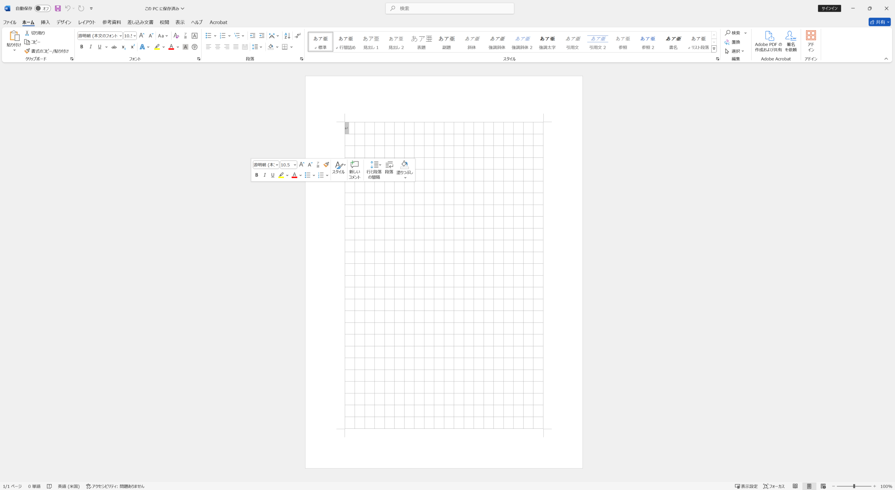The width and height of the screenshot is (895, 490).
Task: Open the font name dropdown in ribbon
Action: (x=121, y=36)
